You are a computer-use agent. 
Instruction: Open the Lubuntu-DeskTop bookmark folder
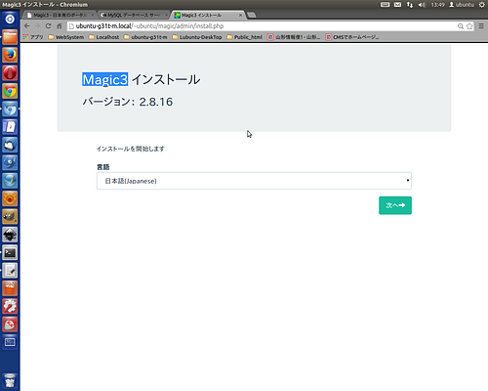point(197,37)
